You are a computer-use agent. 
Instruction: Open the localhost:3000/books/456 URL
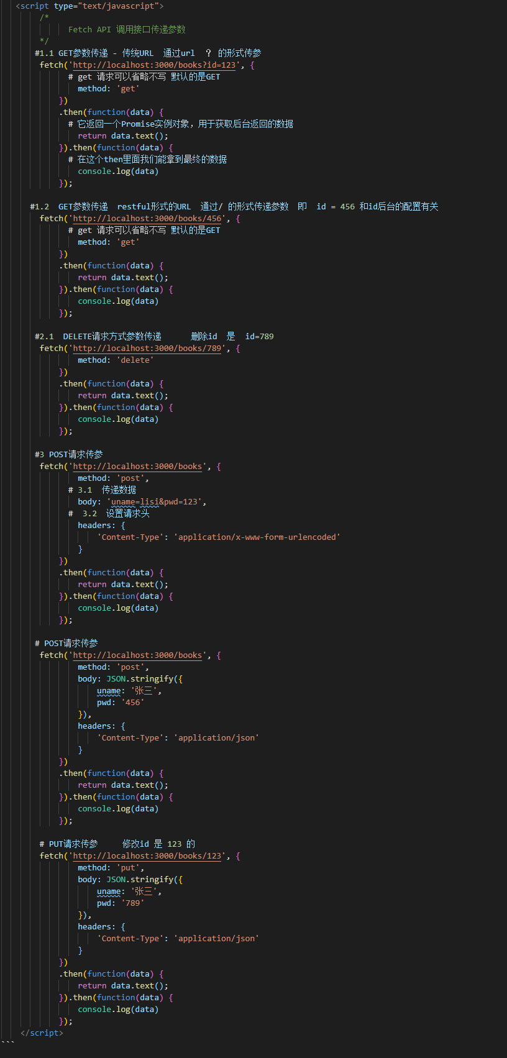(147, 219)
